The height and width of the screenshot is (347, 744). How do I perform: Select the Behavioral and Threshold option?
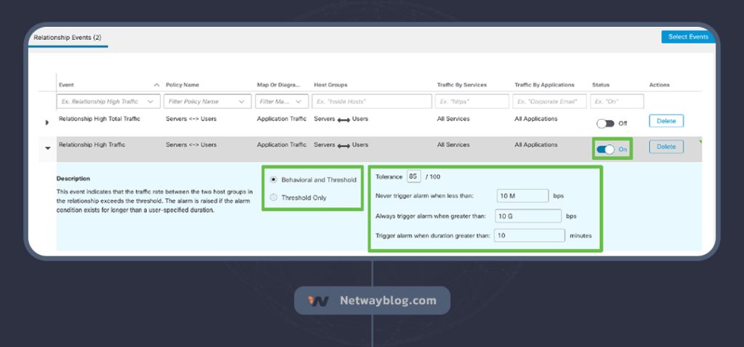tap(273, 179)
